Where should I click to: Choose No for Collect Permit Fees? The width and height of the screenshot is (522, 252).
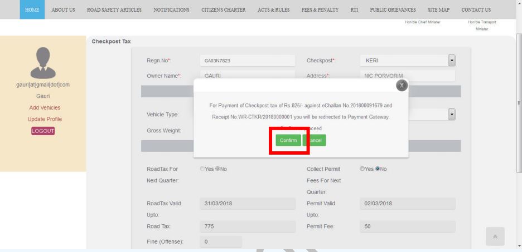378,169
